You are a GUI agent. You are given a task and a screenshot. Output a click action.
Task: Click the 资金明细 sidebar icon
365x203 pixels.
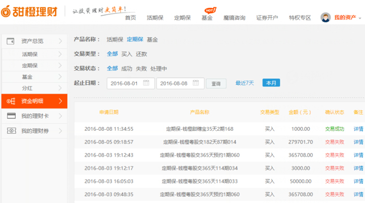click(x=11, y=102)
